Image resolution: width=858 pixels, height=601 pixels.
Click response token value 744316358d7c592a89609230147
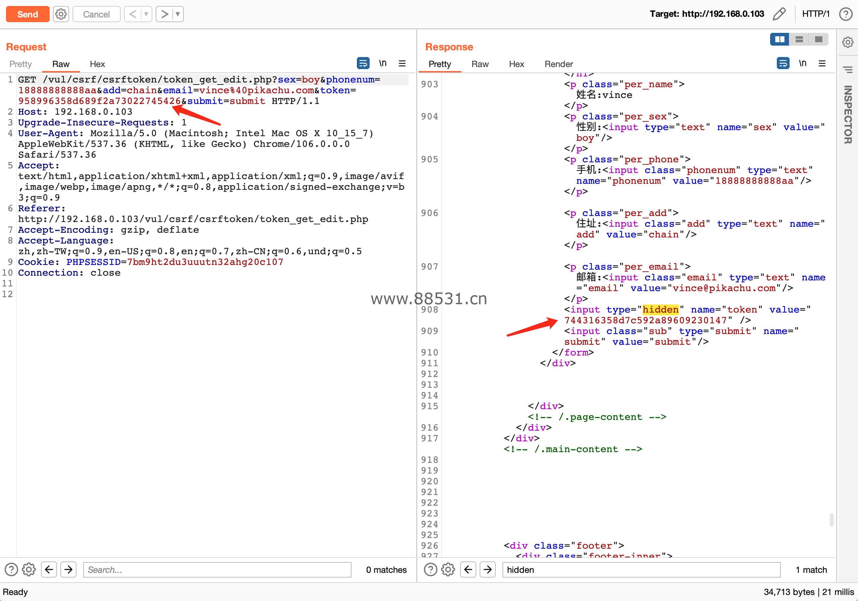645,320
